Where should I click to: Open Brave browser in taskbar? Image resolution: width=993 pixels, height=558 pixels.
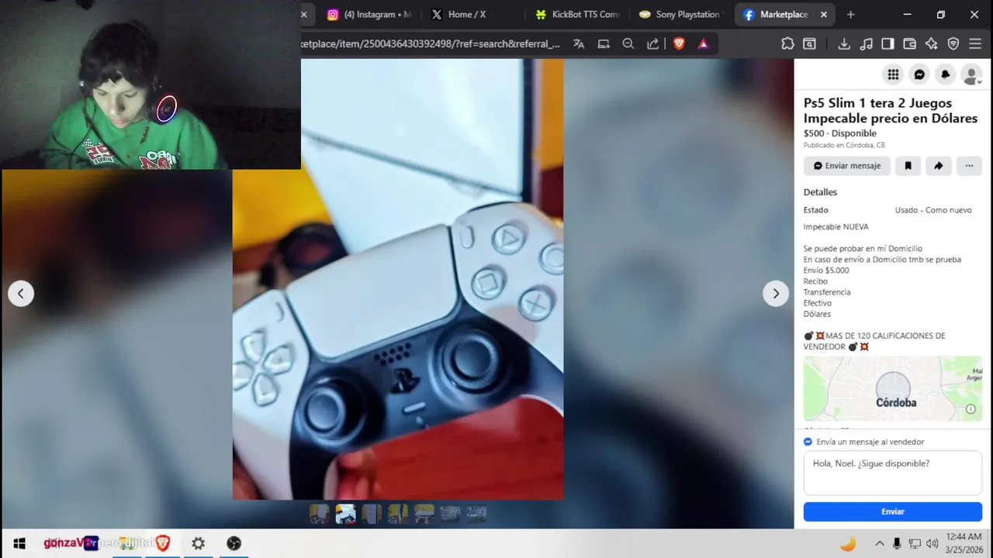click(162, 543)
